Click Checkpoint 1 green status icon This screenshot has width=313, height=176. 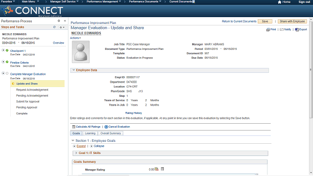[x=7, y=50]
